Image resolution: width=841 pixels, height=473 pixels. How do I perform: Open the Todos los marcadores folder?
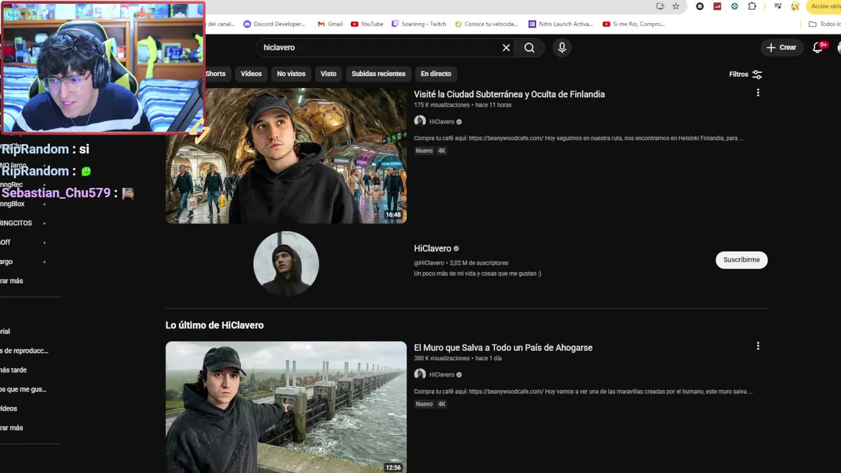(x=825, y=24)
